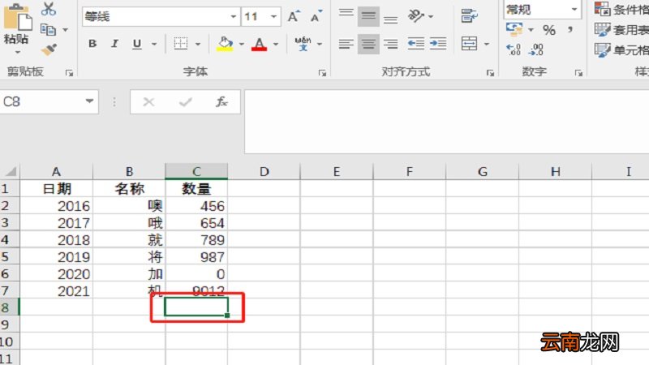Click the phonetic guide wén icon
This screenshot has width=649, height=365.
pyautogui.click(x=303, y=44)
